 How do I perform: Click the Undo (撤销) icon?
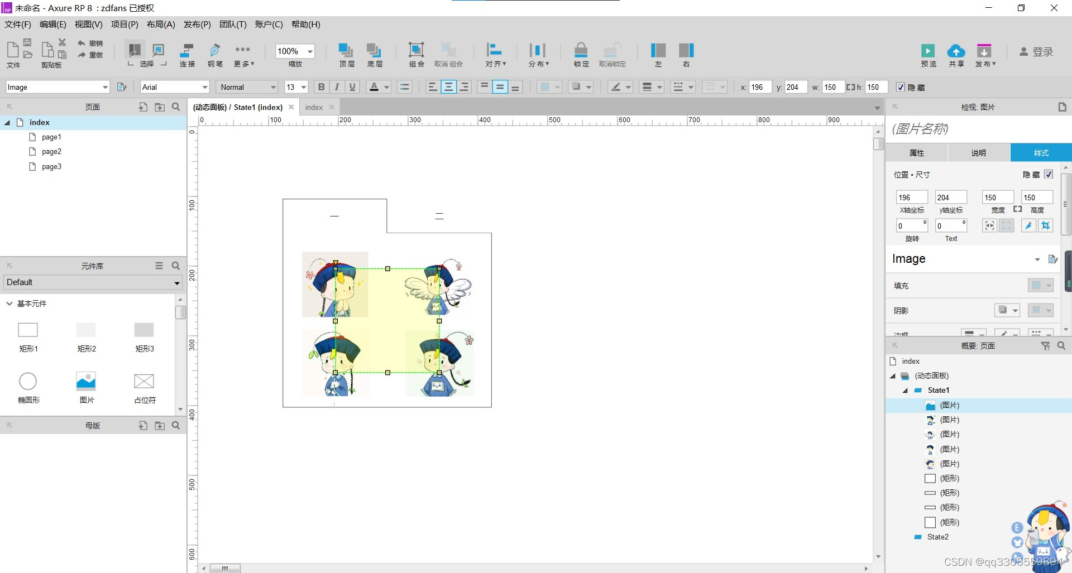click(82, 43)
